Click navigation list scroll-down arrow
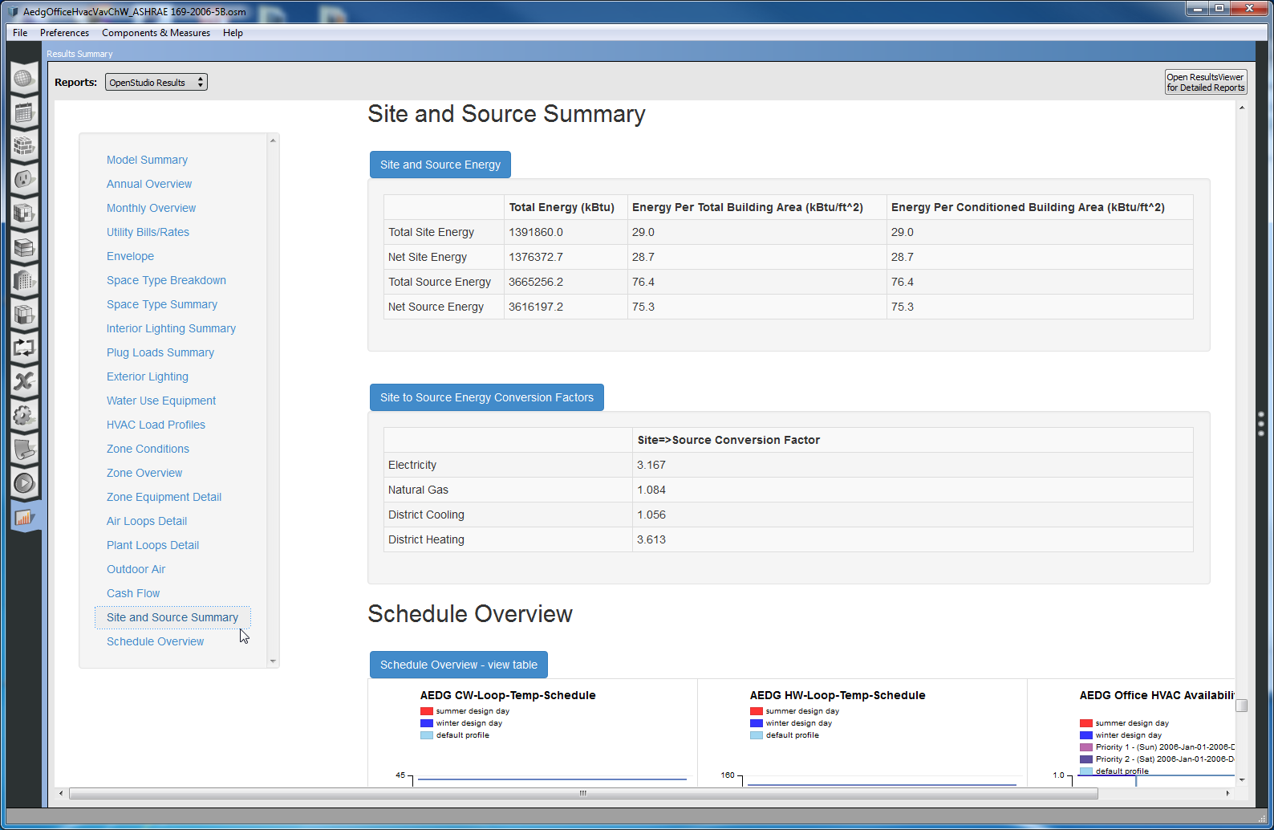The height and width of the screenshot is (830, 1274). point(273,661)
